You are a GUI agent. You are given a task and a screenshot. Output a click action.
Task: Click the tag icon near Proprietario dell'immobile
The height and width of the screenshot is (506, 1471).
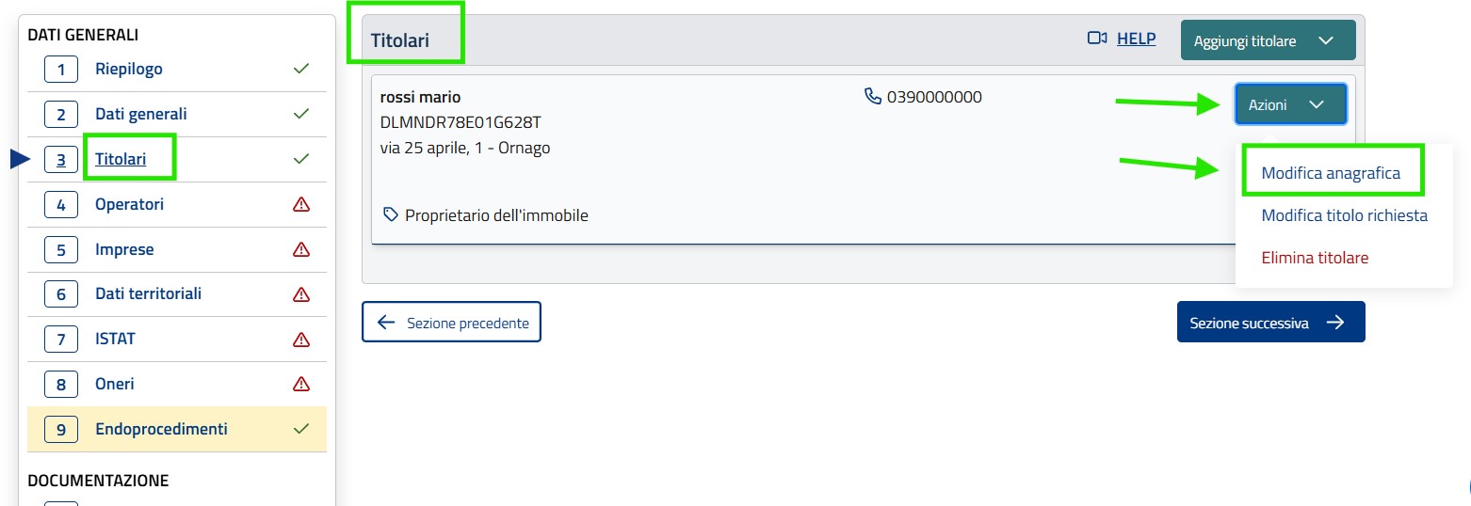point(391,214)
